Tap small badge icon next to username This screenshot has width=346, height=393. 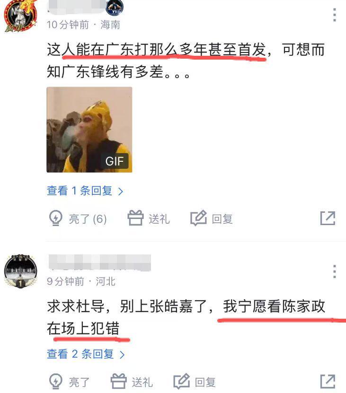point(115,7)
